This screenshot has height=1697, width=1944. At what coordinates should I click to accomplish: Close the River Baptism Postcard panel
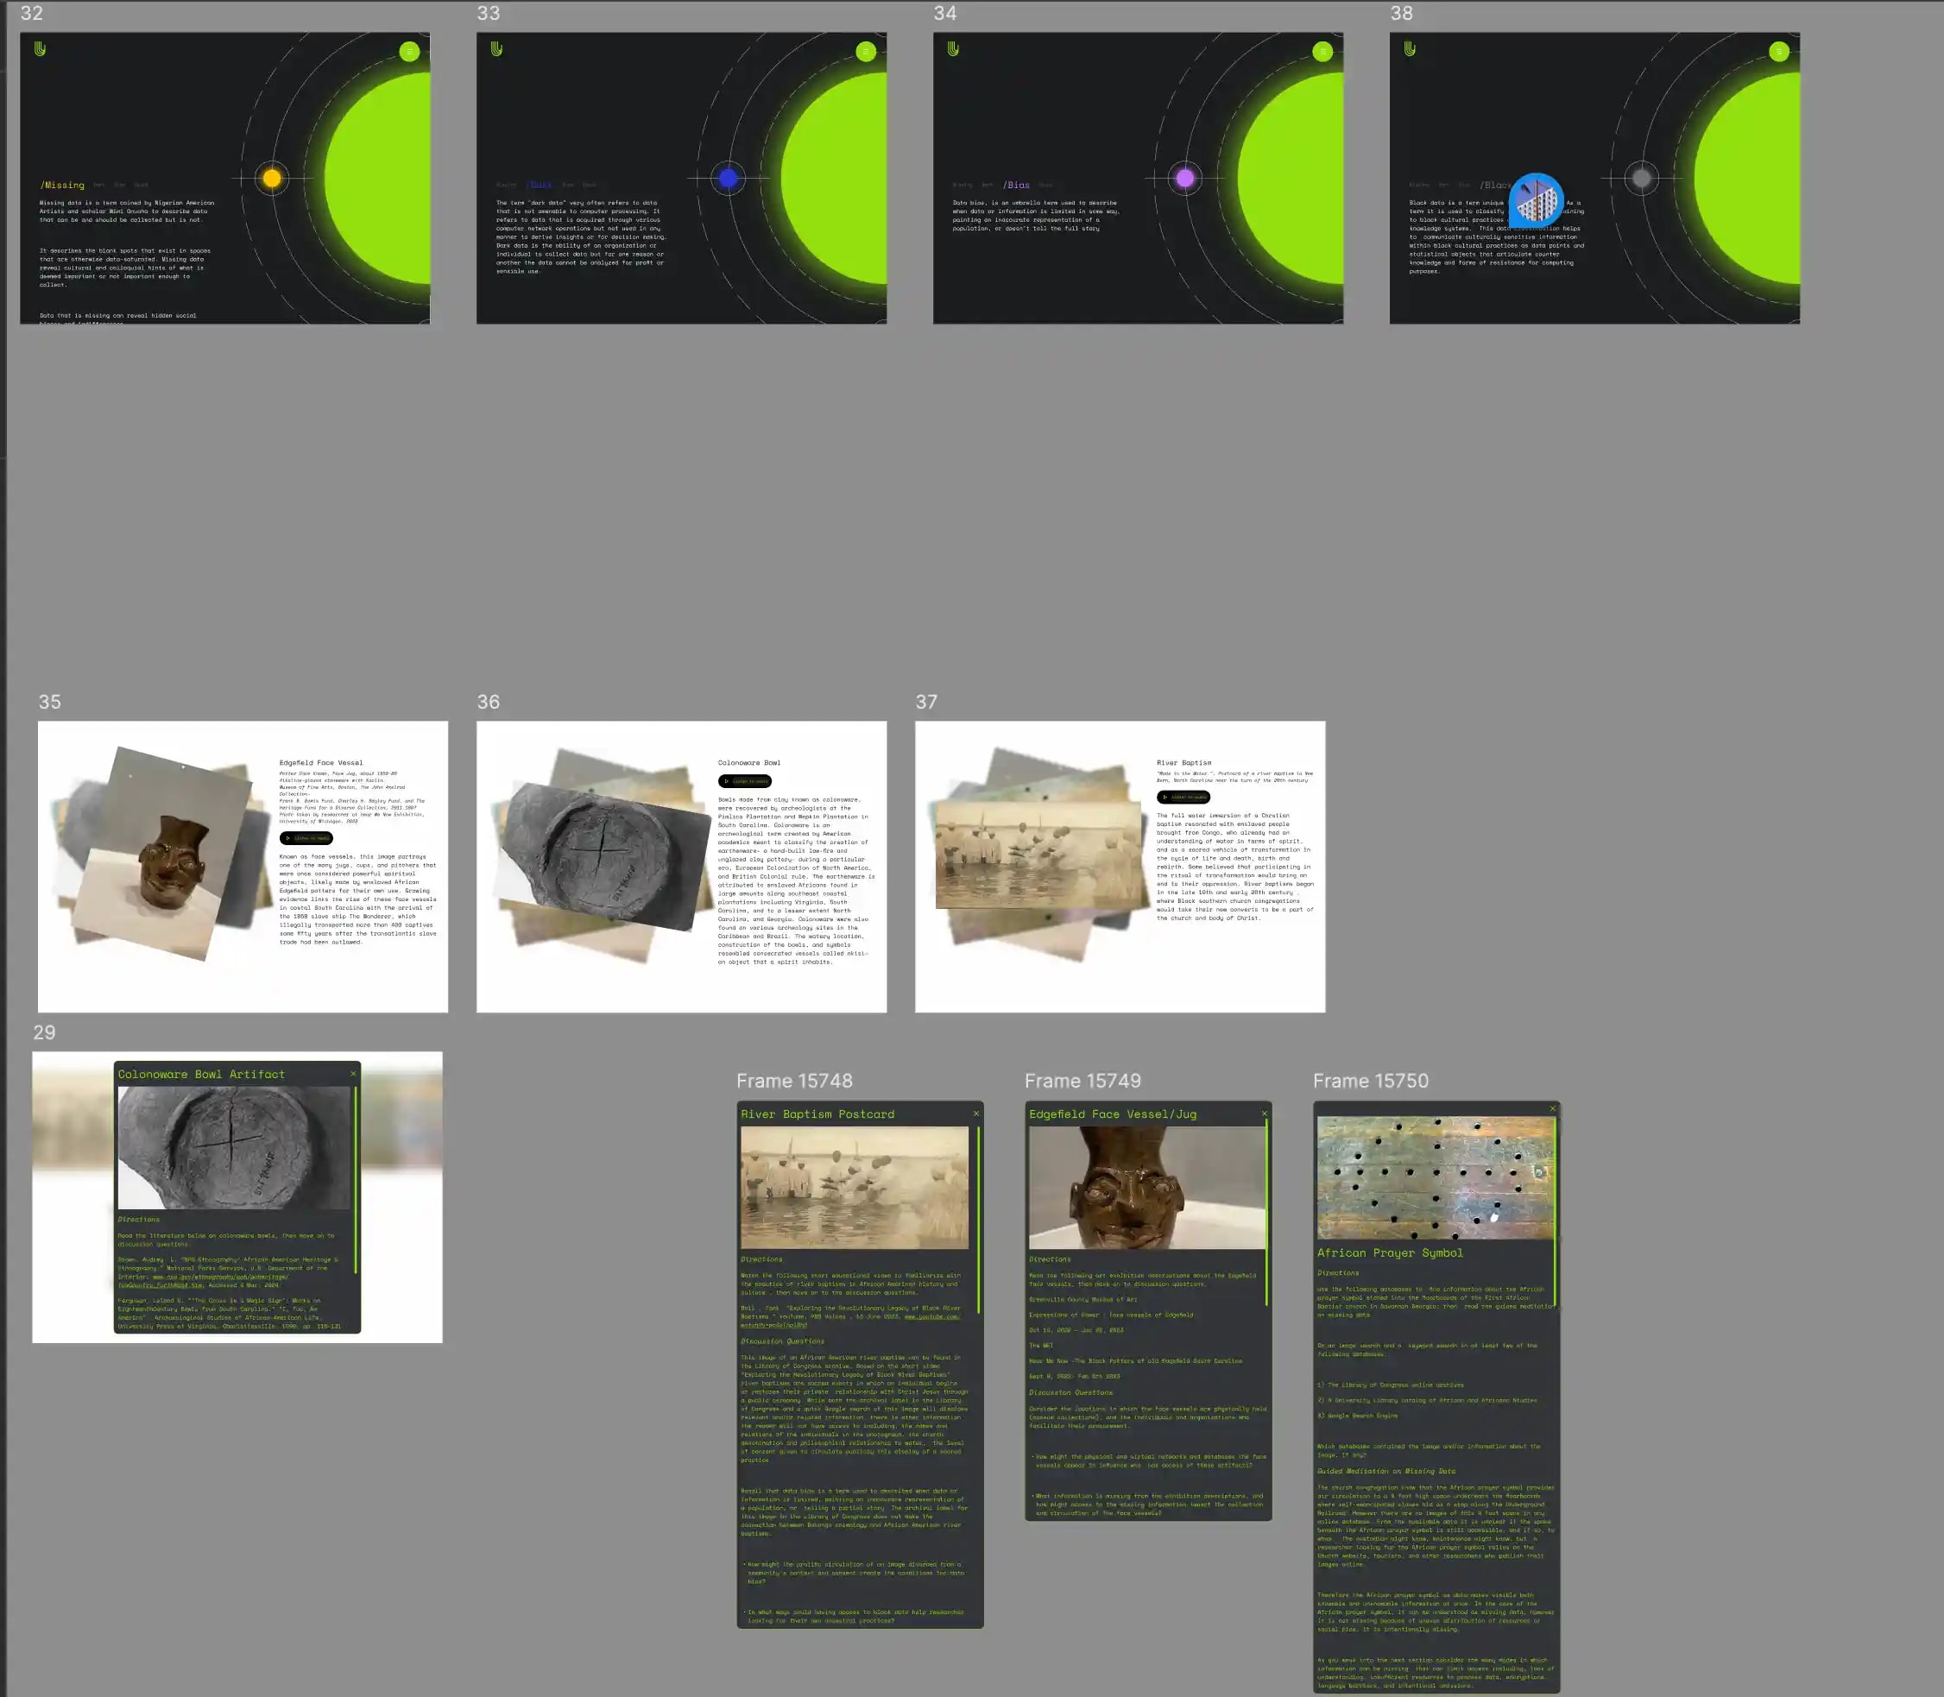[x=976, y=1113]
